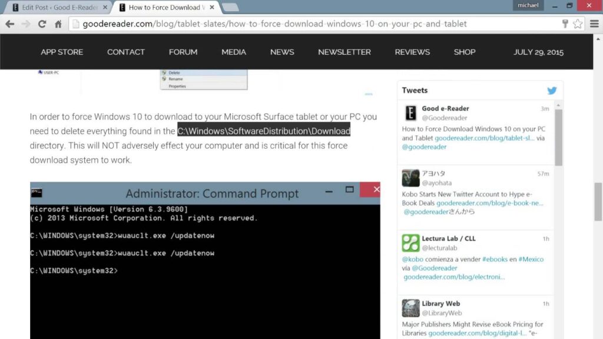This screenshot has height=339, width=603.
Task: Open Good e-Reader's Twitter profile avatar
Action: point(410,112)
